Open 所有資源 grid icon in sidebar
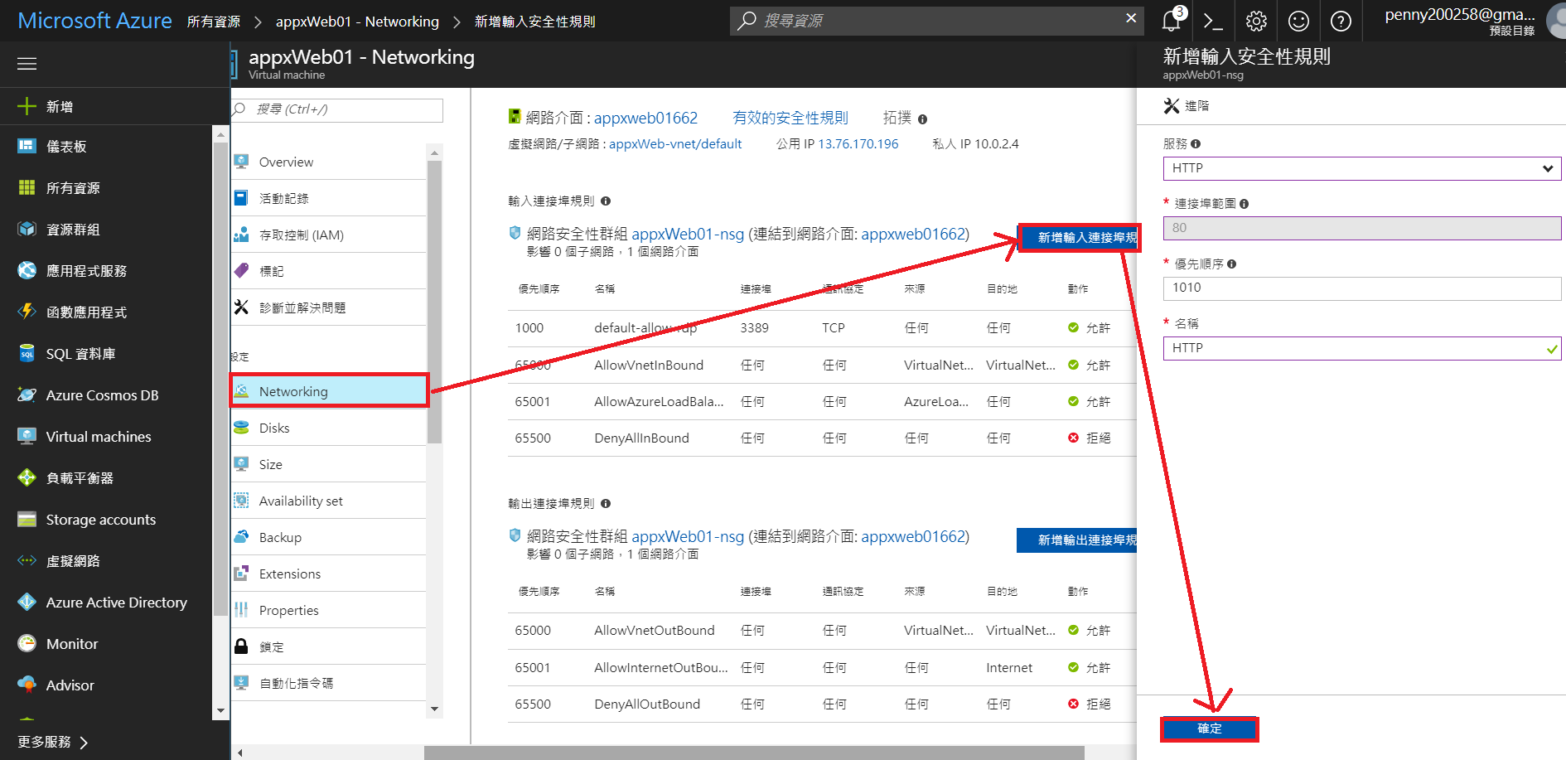The height and width of the screenshot is (760, 1566). [27, 188]
